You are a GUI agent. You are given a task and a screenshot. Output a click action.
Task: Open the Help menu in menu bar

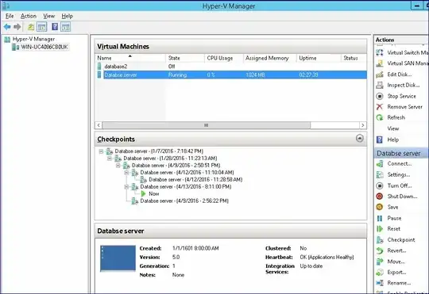[x=67, y=16]
